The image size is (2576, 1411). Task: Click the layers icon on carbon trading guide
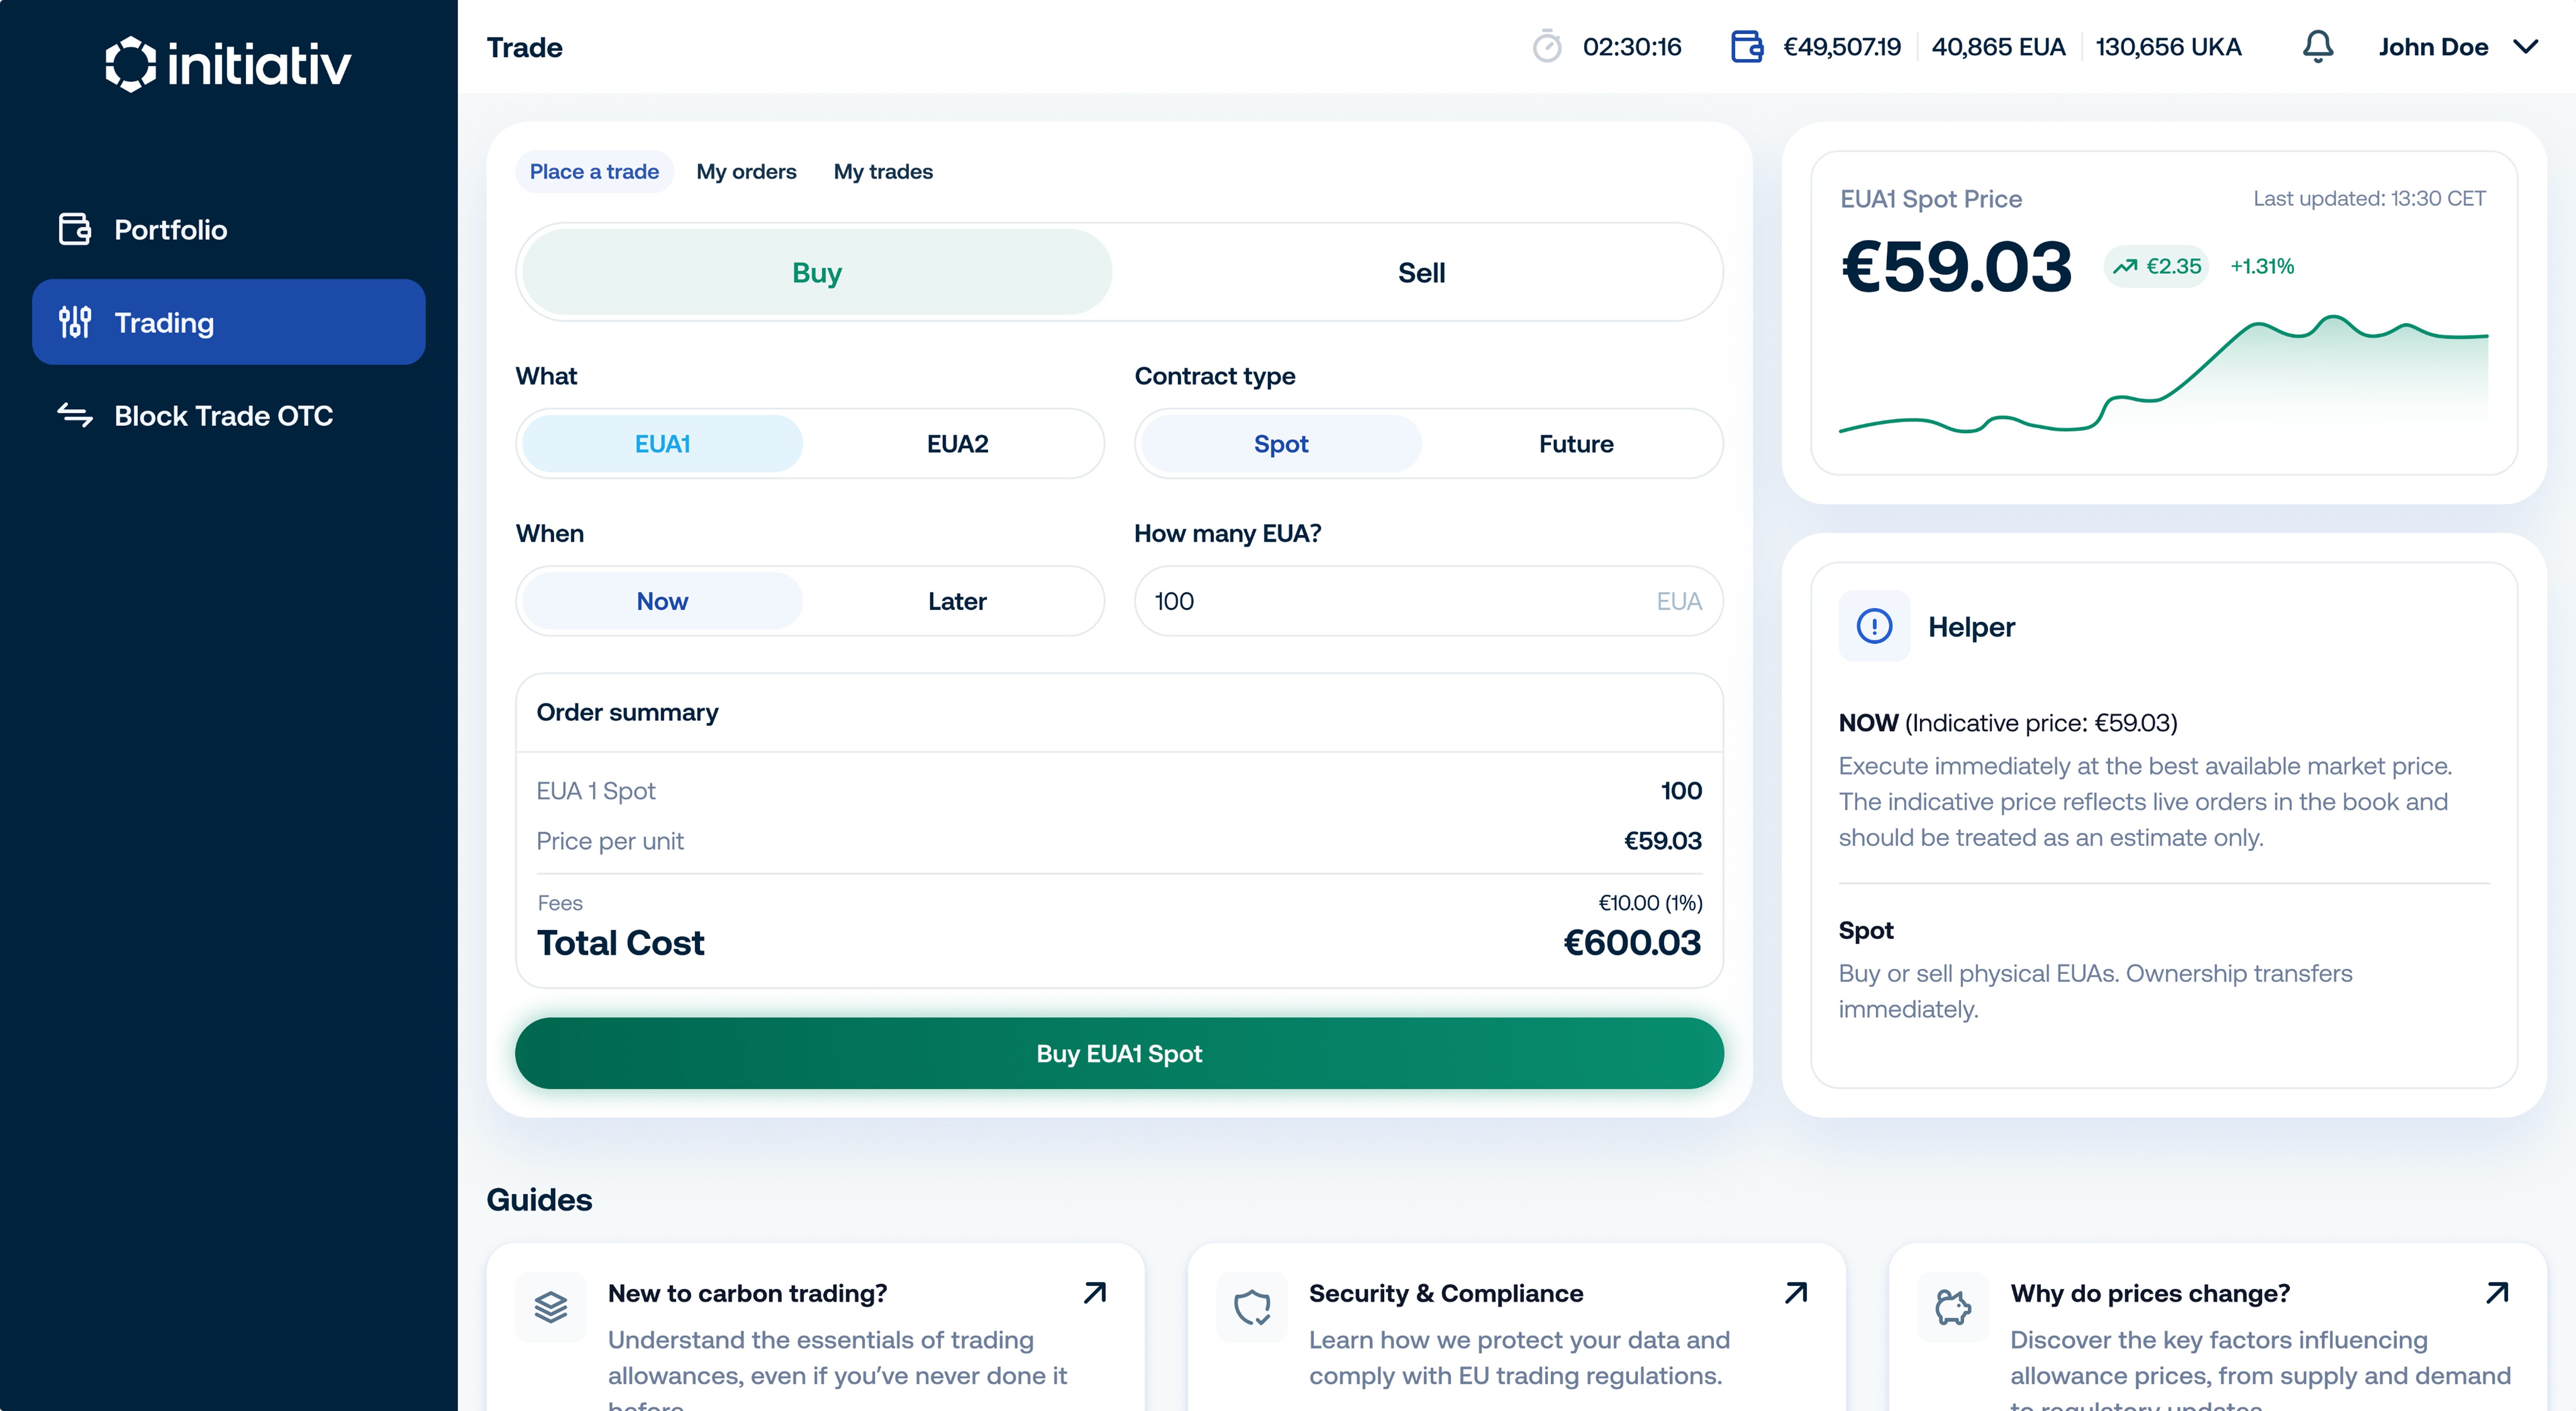(x=550, y=1307)
